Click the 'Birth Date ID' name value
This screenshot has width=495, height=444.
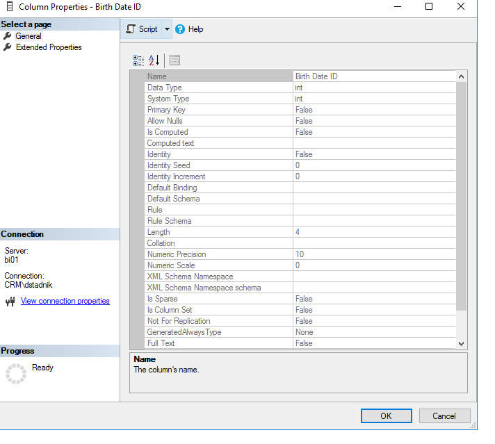point(316,76)
